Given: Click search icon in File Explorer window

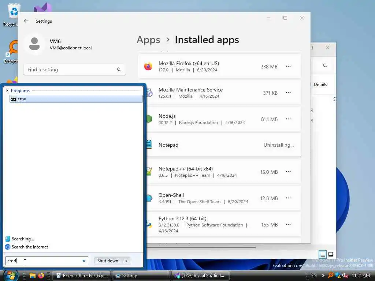Looking at the screenshot, I should tap(325, 65).
